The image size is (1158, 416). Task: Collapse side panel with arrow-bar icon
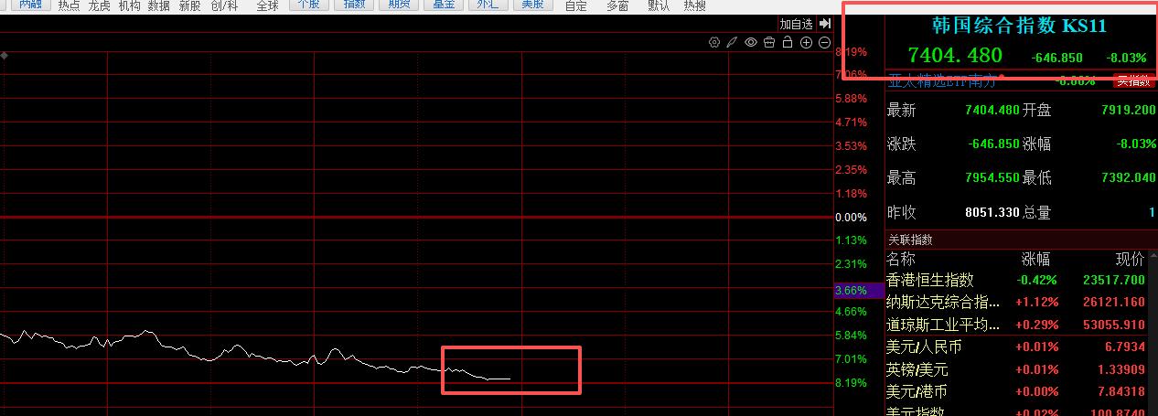click(825, 24)
